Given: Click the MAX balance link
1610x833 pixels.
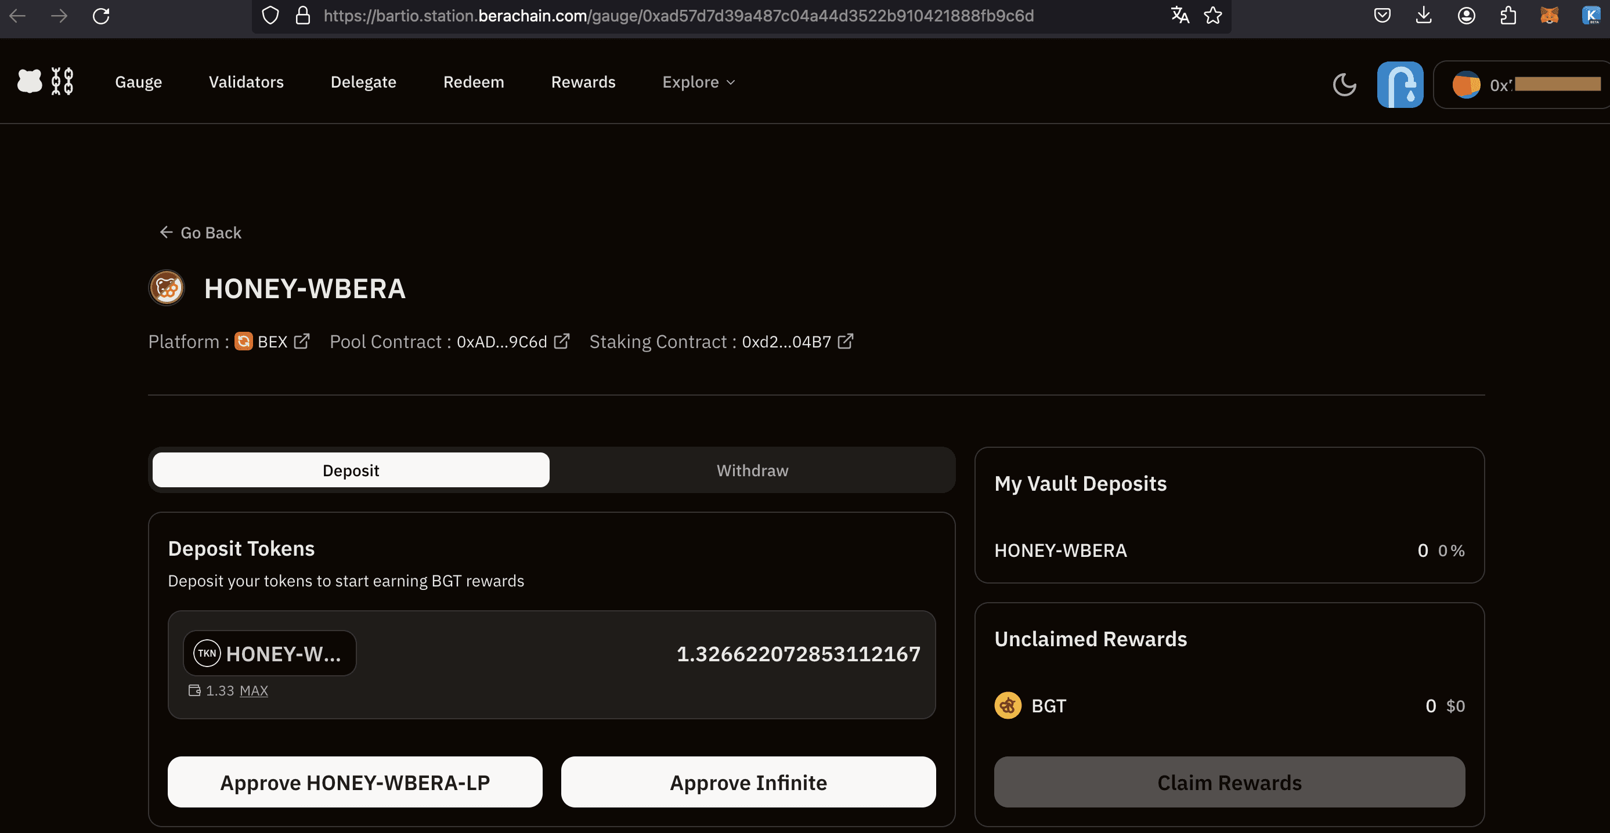Looking at the screenshot, I should [254, 691].
